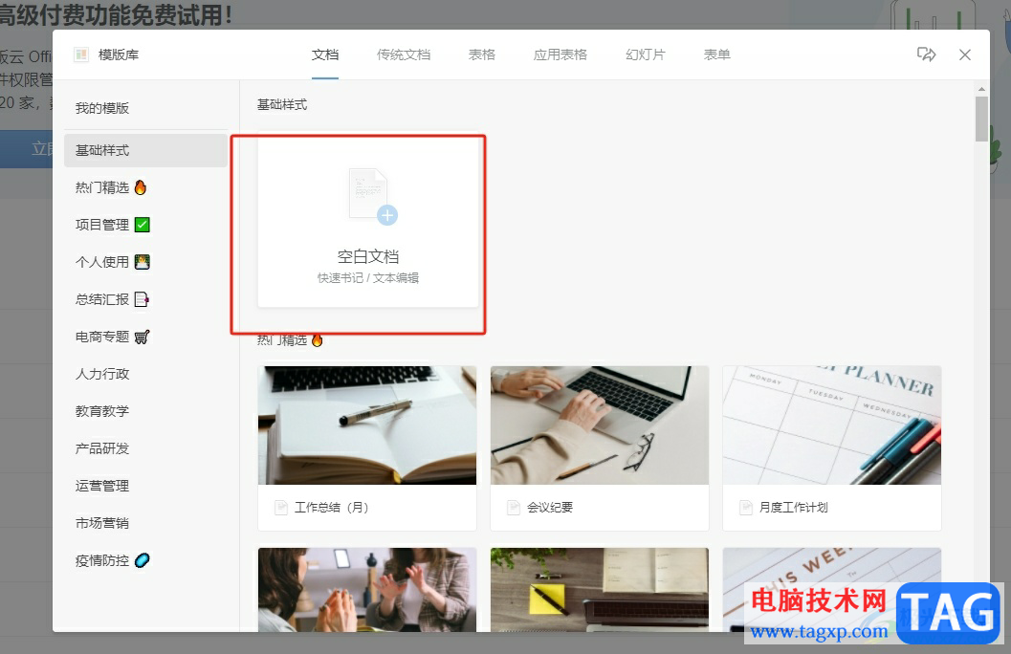
Task: Switch to the 表格 tab
Action: [482, 54]
